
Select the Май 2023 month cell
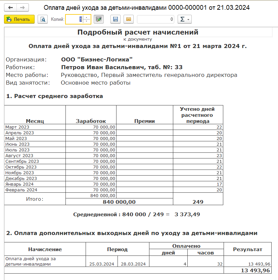click(x=35, y=139)
